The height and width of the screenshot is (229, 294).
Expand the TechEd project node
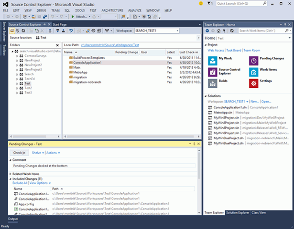tap(17, 79)
